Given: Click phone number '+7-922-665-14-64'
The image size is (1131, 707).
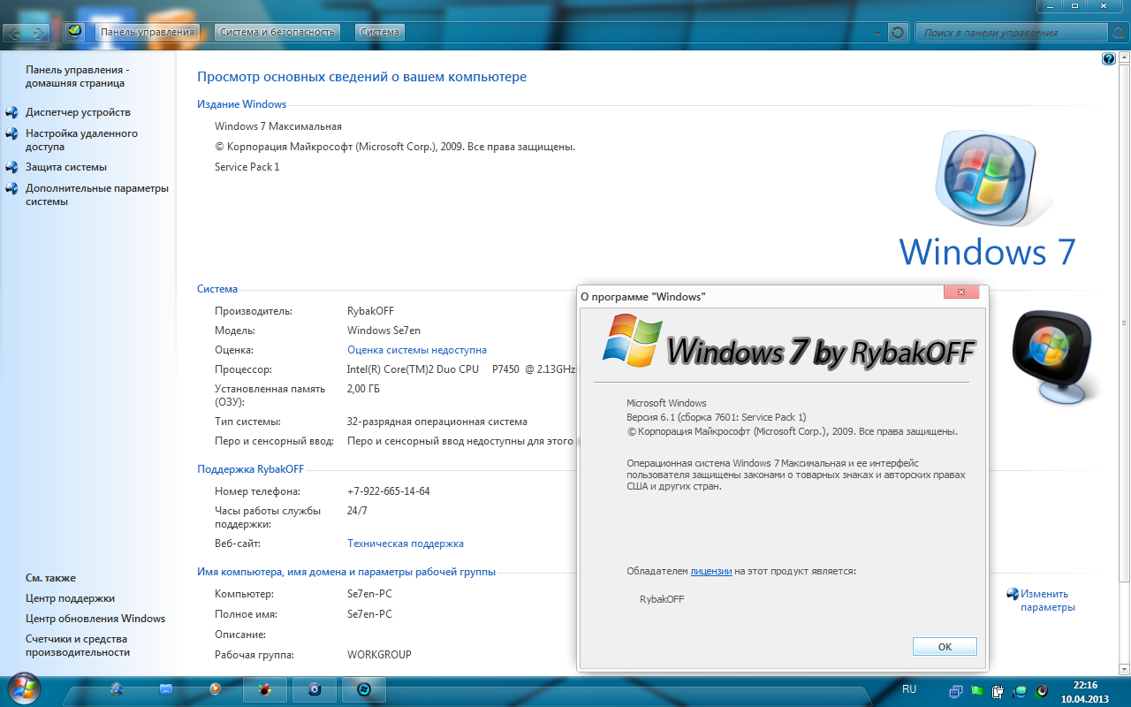Looking at the screenshot, I should (x=389, y=491).
